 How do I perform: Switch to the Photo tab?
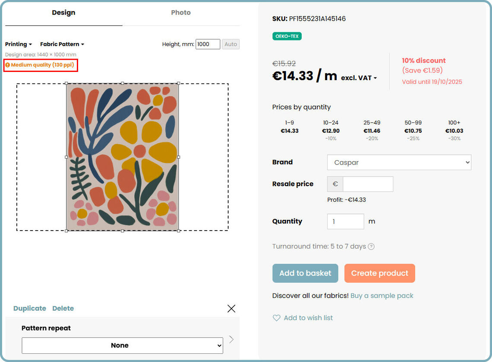click(x=181, y=12)
